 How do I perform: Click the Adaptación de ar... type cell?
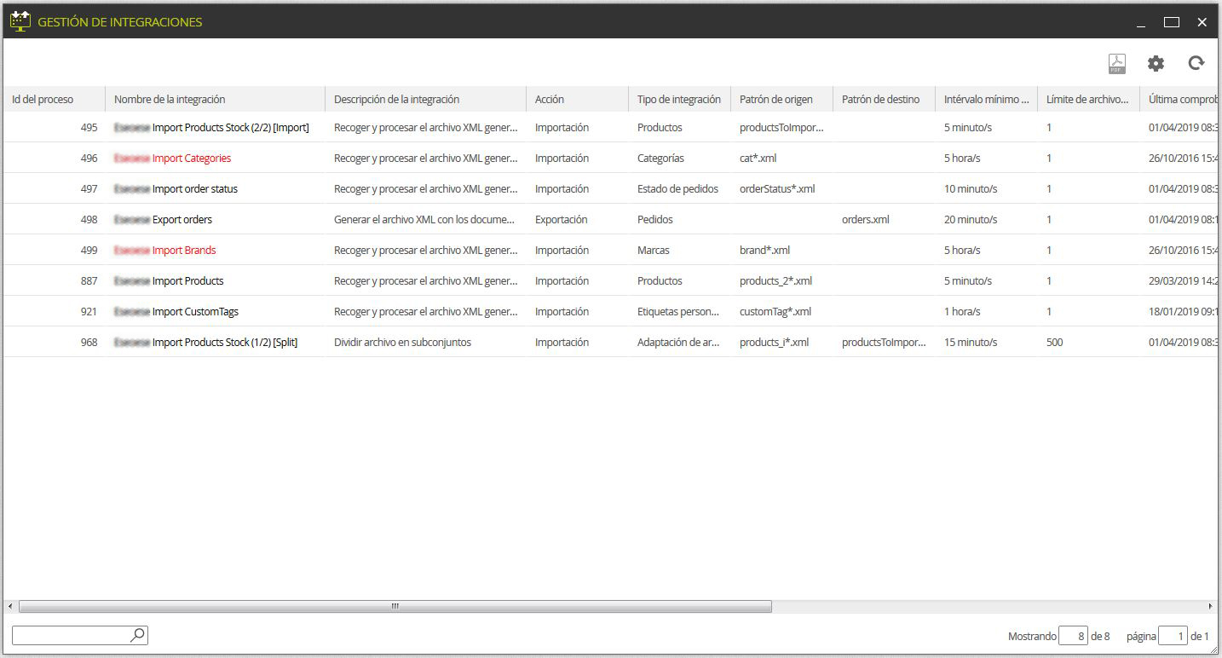(x=678, y=342)
